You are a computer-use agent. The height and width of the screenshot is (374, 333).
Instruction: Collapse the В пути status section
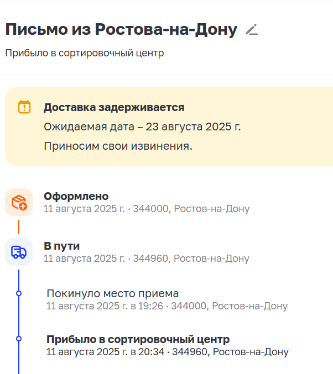pyautogui.click(x=61, y=246)
